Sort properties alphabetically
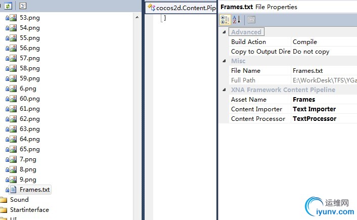 (x=237, y=20)
